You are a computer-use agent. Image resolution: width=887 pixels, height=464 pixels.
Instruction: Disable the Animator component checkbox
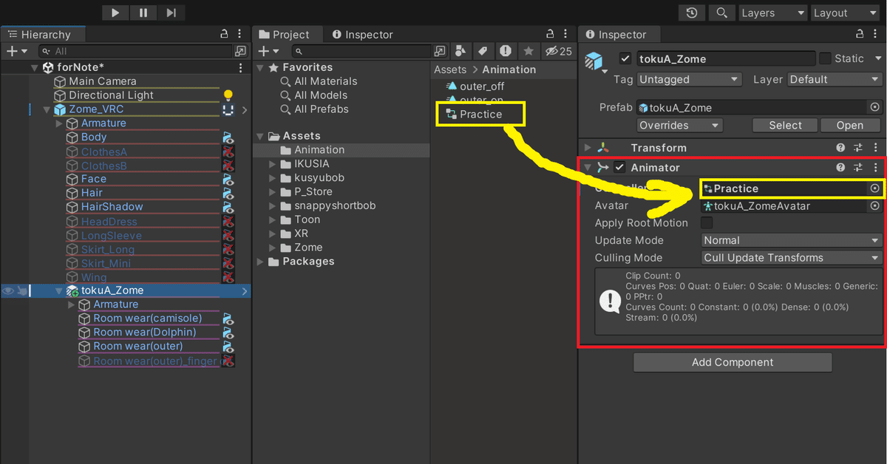coord(619,167)
